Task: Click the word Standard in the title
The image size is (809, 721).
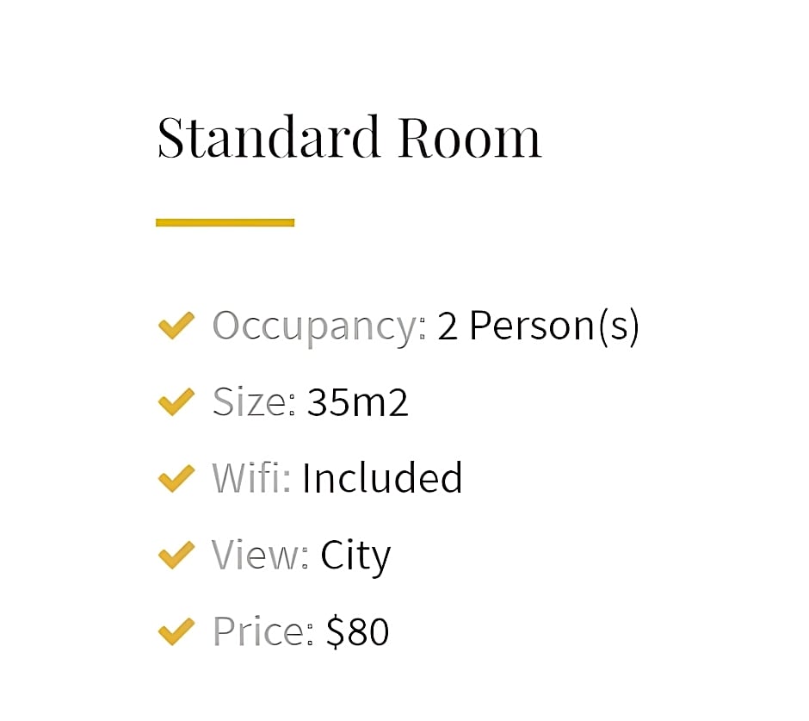Action: (x=269, y=137)
